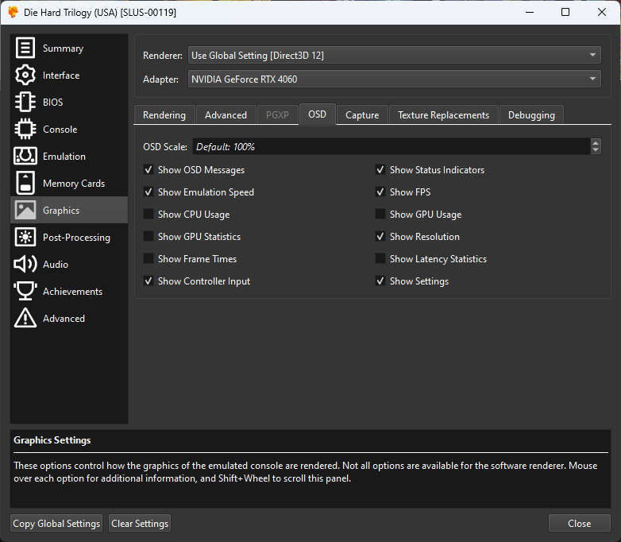Image resolution: width=621 pixels, height=542 pixels.
Task: Switch to the Debugging tab
Action: (531, 115)
